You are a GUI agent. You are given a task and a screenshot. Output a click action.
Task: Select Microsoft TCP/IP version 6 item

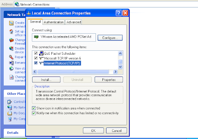62,58
